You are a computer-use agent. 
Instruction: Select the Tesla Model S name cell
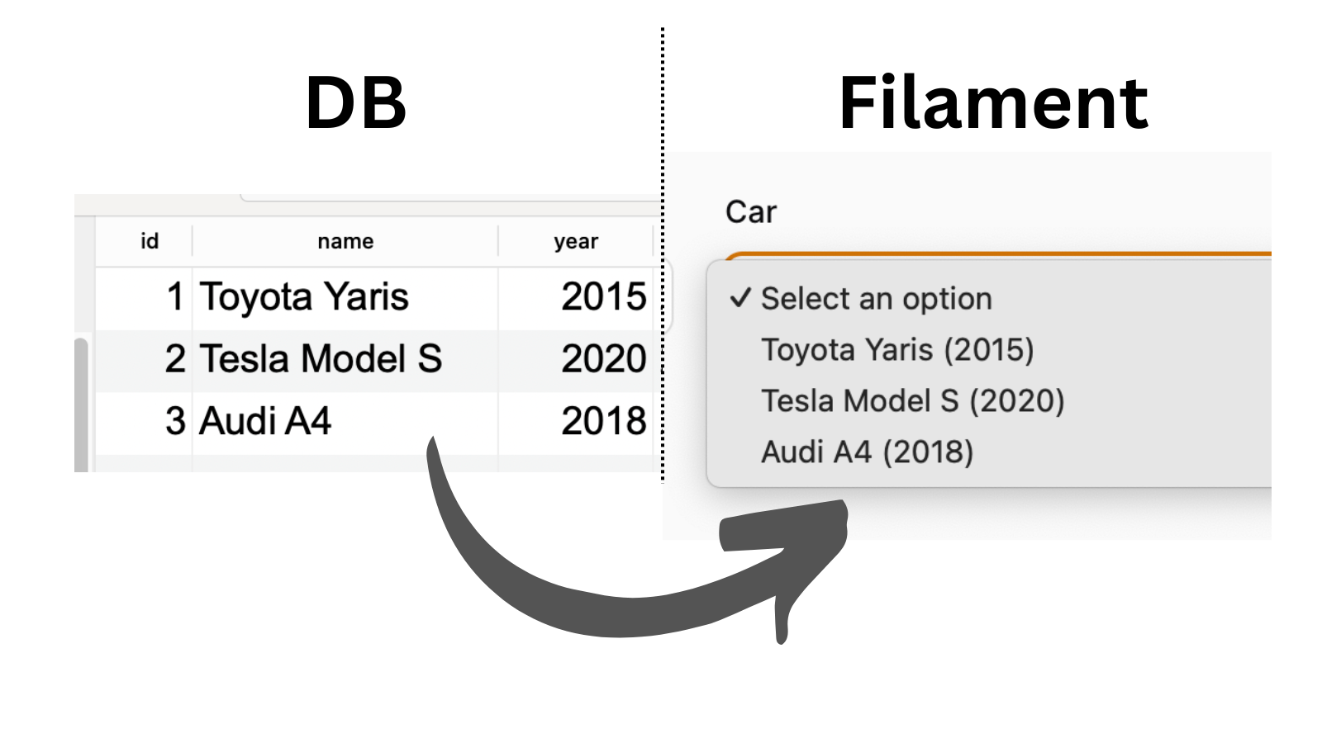pos(321,359)
